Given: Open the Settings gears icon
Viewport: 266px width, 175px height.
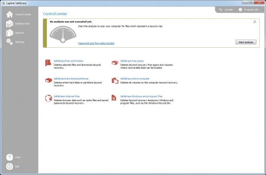Looking at the screenshot, I should pos(10,42).
